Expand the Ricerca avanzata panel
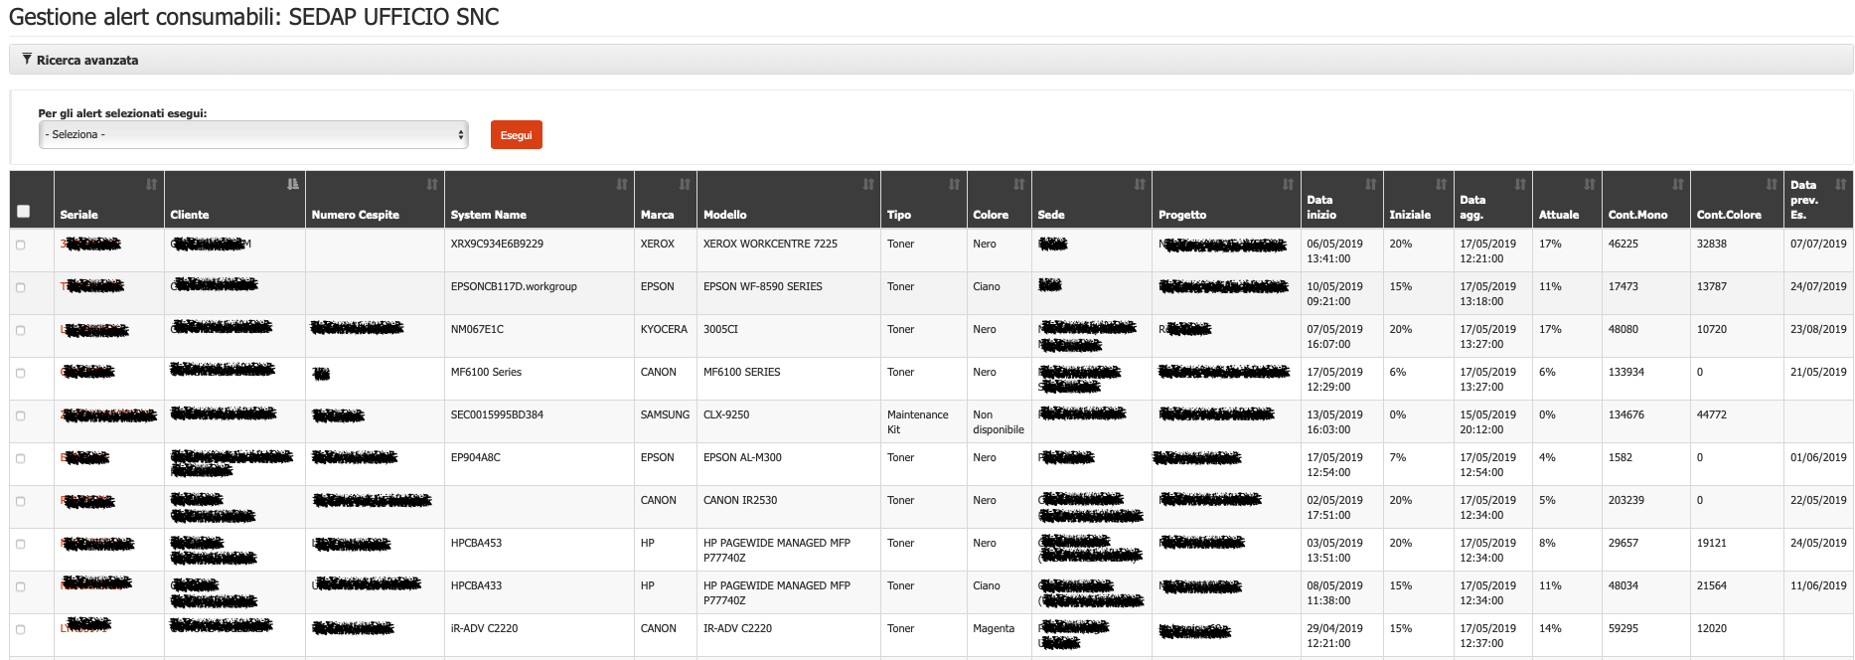Screen dimensions: 1855x660 coord(87,61)
